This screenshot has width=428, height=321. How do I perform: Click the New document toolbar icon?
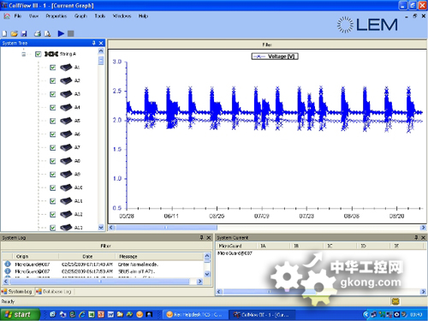point(4,33)
